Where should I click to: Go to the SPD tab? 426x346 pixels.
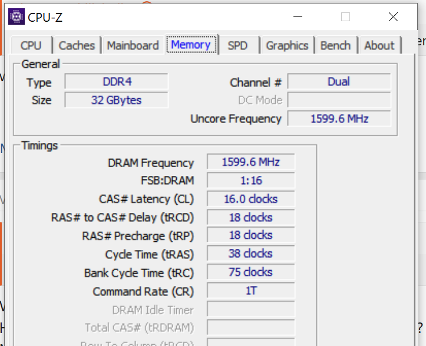(x=238, y=45)
